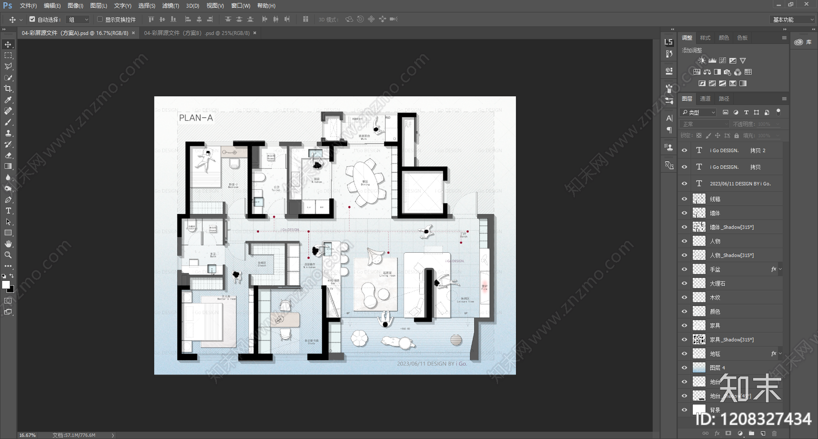Image resolution: width=818 pixels, height=439 pixels.
Task: Switch to the 方案B document tab
Action: [x=197, y=33]
